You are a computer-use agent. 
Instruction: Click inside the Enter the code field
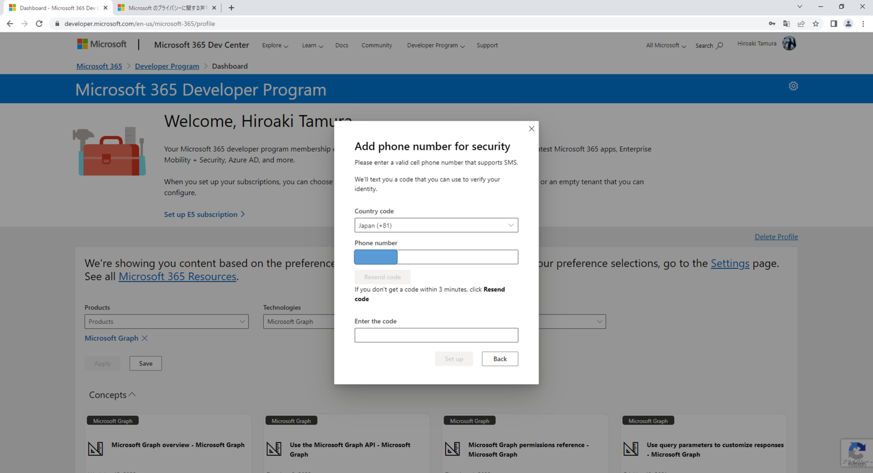436,335
